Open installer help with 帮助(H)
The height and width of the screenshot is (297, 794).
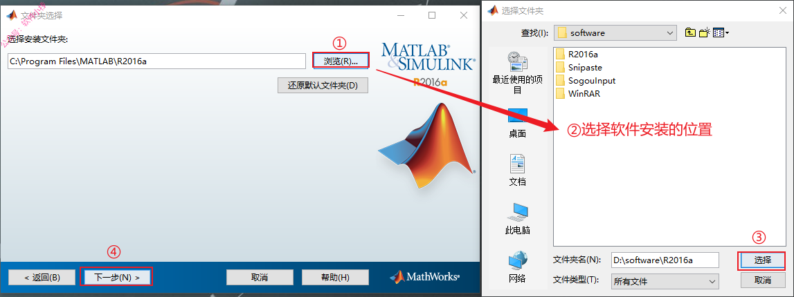coord(335,277)
